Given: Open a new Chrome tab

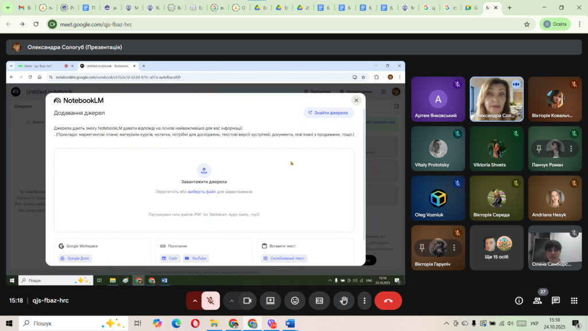Looking at the screenshot, I should point(509,8).
